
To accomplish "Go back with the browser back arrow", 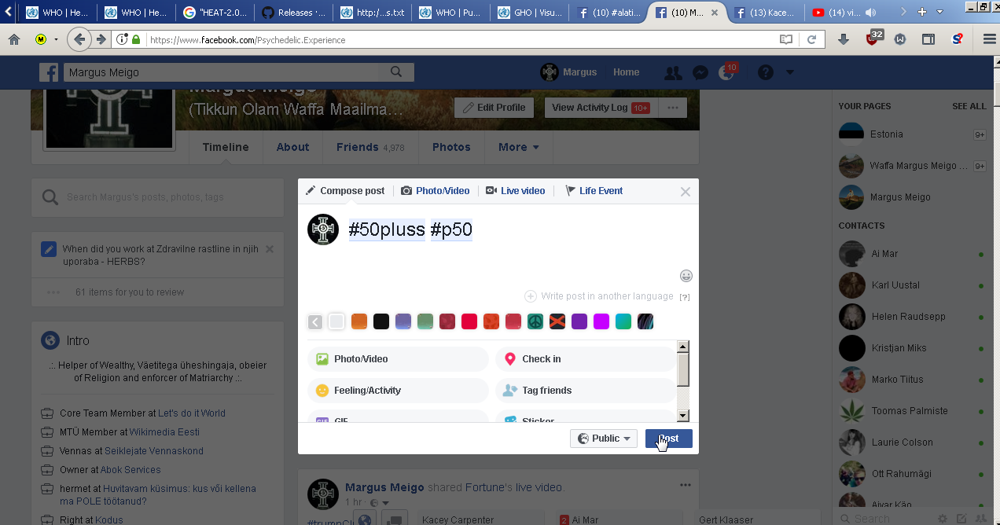I will click(x=79, y=39).
